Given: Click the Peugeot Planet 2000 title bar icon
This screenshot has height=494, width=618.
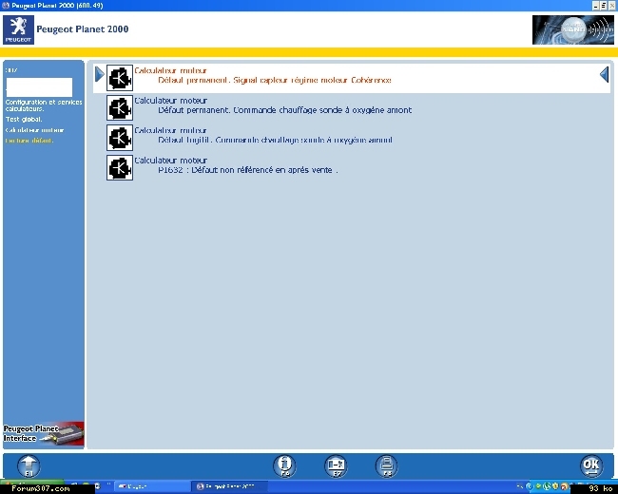Looking at the screenshot, I should 6,6.
